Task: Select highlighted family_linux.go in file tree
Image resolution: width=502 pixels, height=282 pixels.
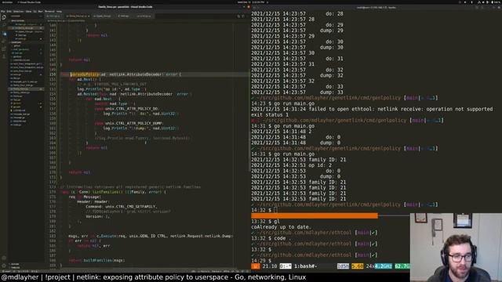Action: (x=26, y=89)
